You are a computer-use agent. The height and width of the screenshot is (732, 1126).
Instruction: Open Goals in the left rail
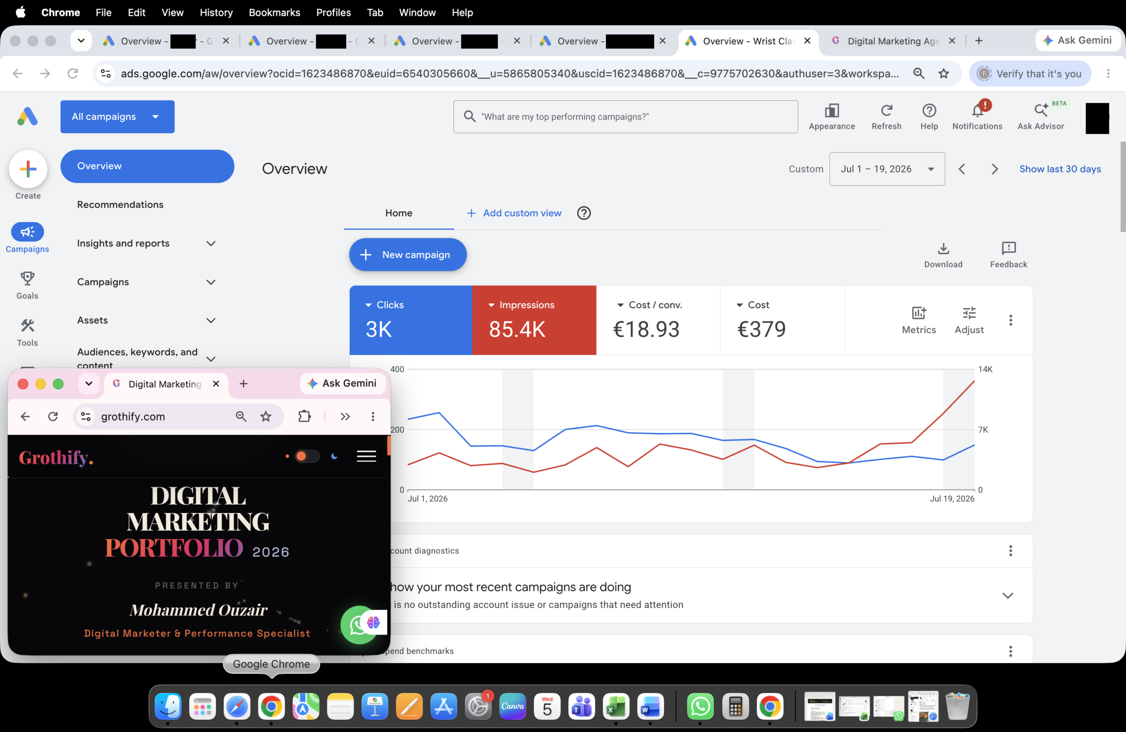coord(27,285)
